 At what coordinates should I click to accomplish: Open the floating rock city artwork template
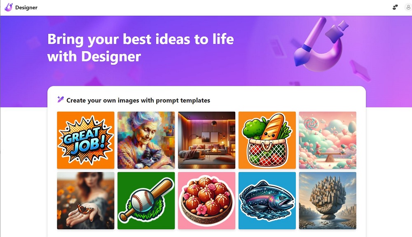328,200
